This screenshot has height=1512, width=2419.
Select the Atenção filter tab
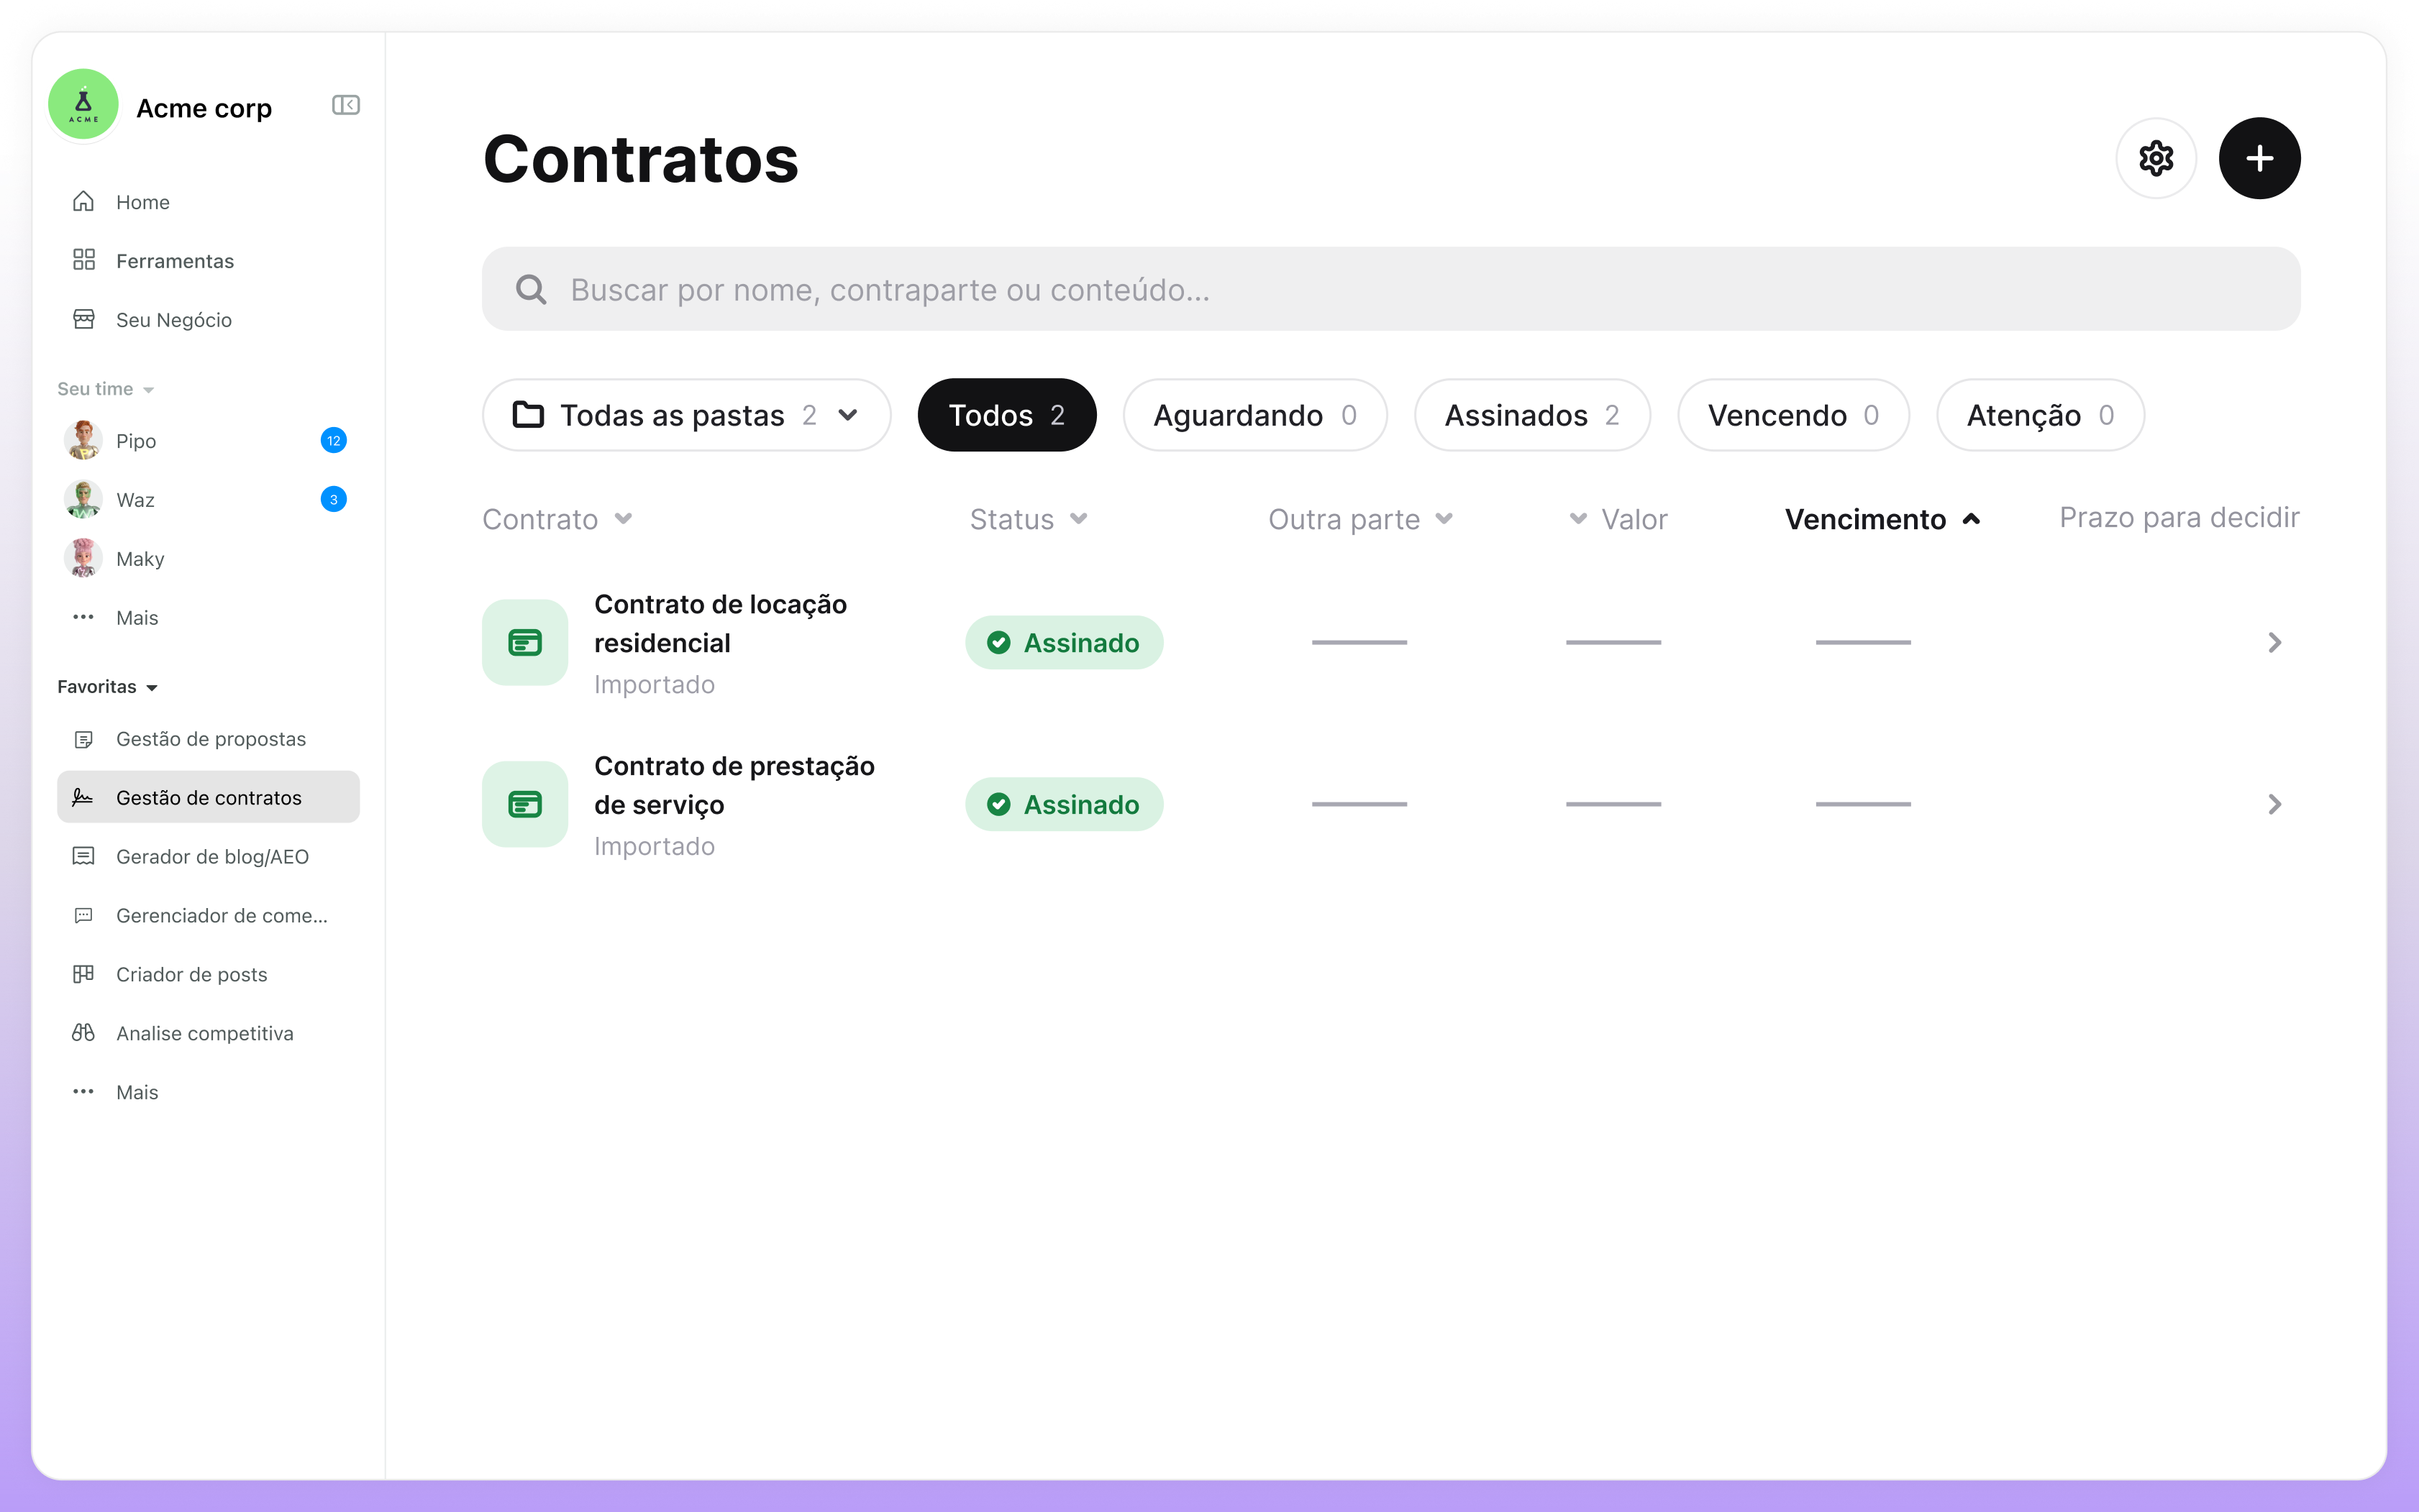[x=2040, y=415]
